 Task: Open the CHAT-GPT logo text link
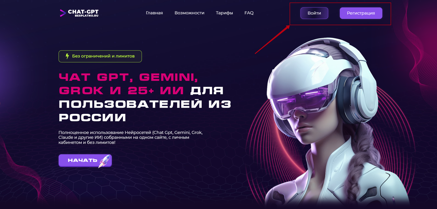coord(83,12)
